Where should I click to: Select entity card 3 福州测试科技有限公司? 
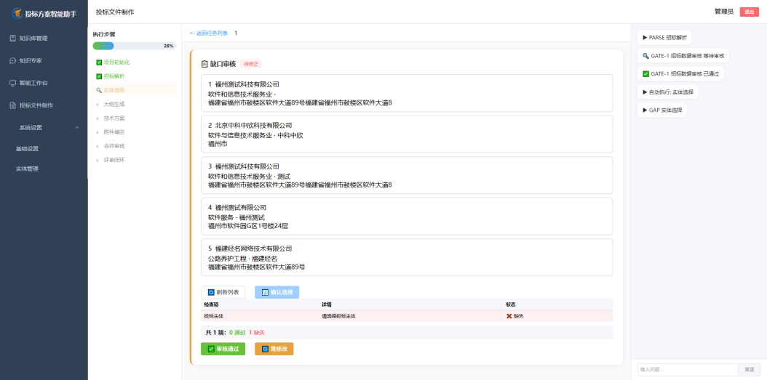tap(407, 175)
